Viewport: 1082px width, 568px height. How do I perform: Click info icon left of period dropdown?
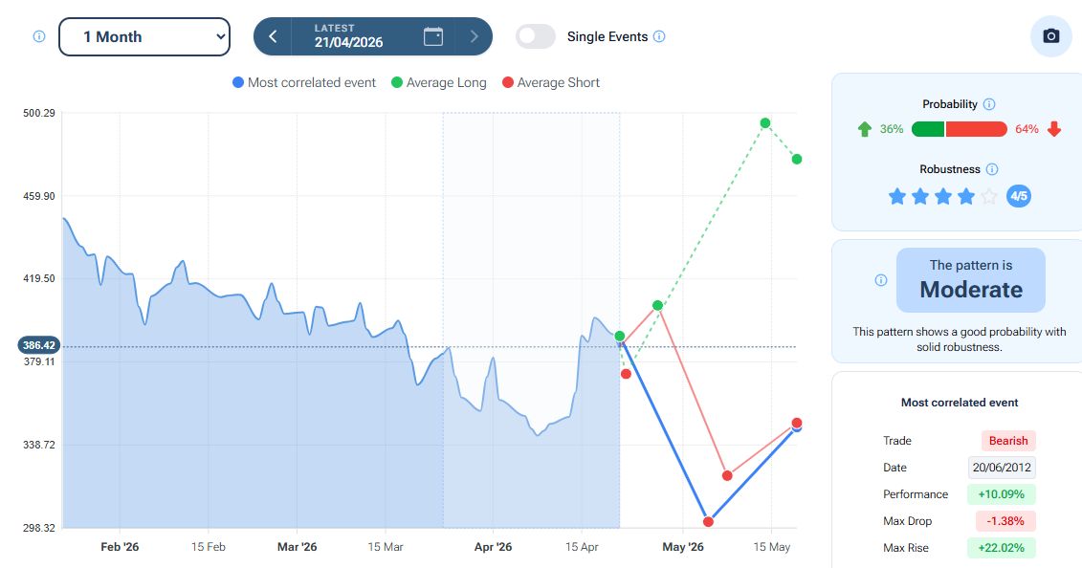(39, 36)
